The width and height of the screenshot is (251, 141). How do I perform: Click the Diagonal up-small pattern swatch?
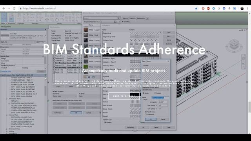click(145, 37)
